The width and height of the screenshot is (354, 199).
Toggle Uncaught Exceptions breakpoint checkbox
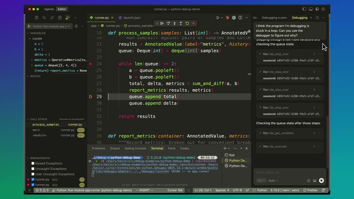pyautogui.click(x=33, y=169)
